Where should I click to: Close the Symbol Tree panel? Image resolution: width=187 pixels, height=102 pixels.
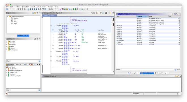[40, 39]
